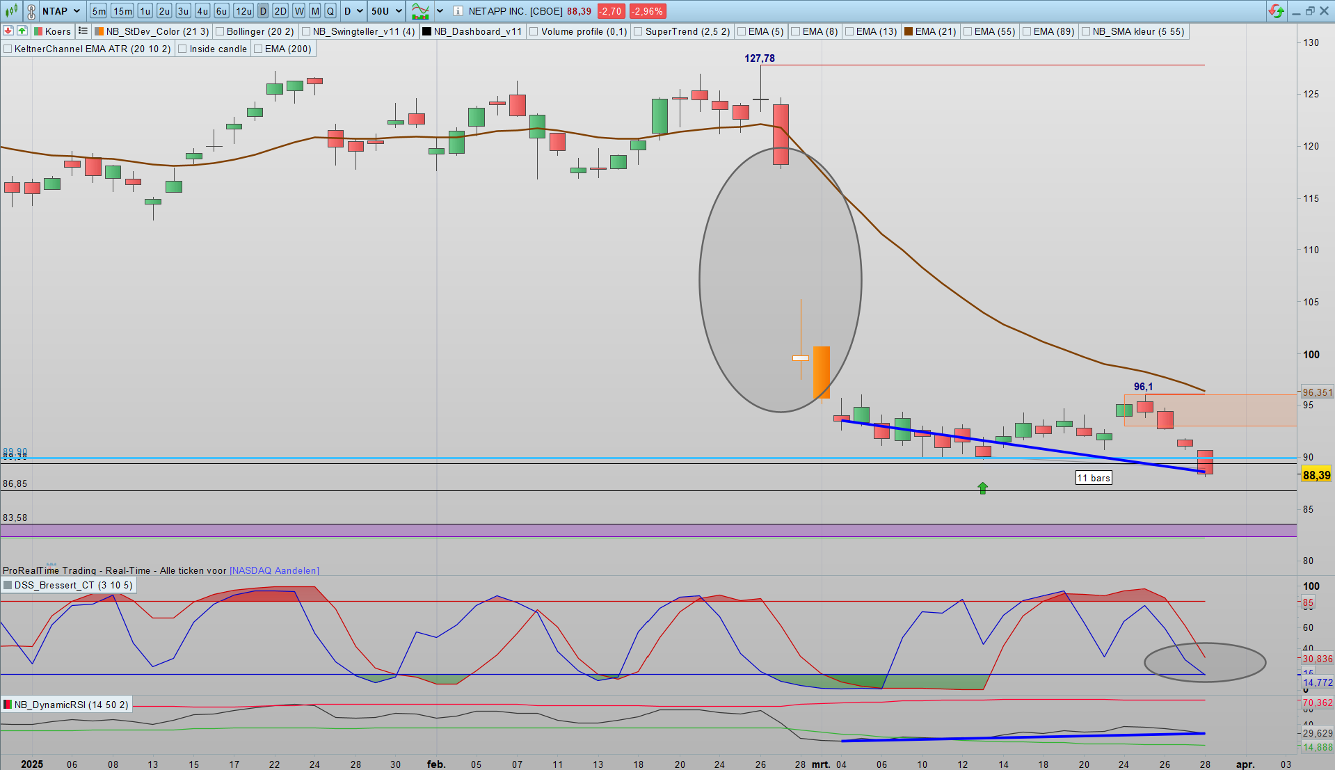Enable NB_SMA kleur (5 55) checkbox
1335x770 pixels.
point(1086,31)
